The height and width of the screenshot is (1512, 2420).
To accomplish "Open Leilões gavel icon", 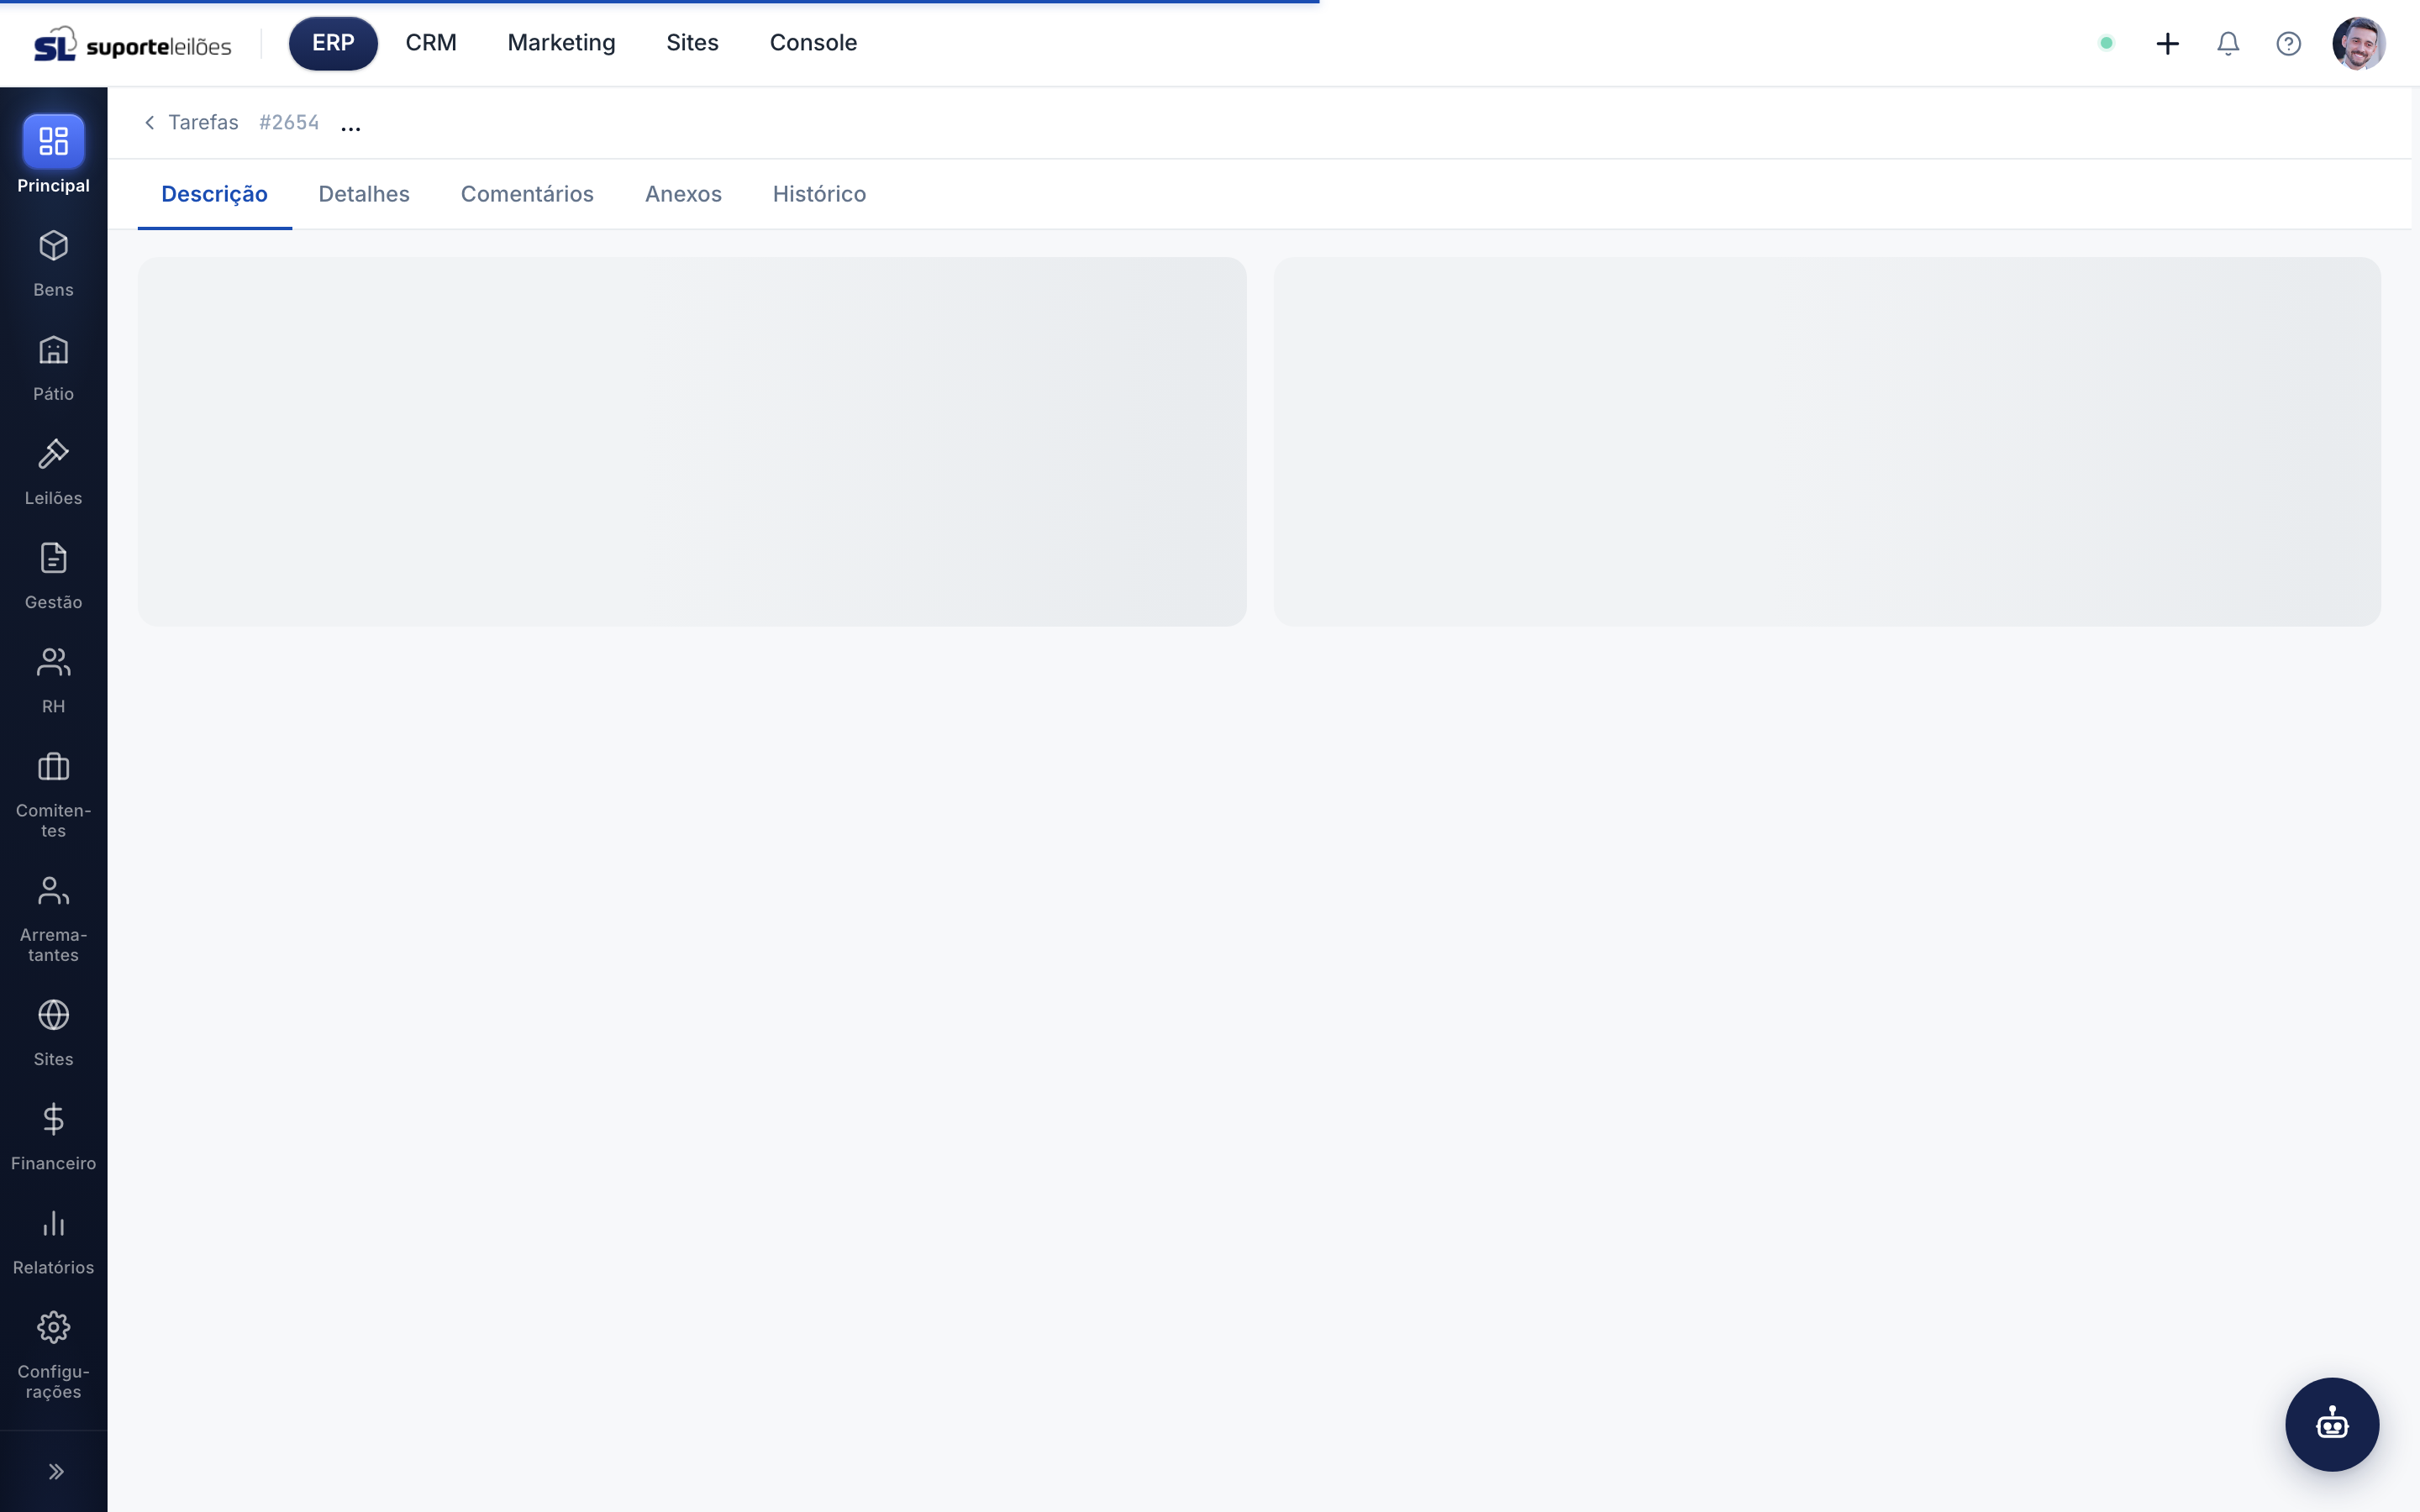I will point(53,454).
